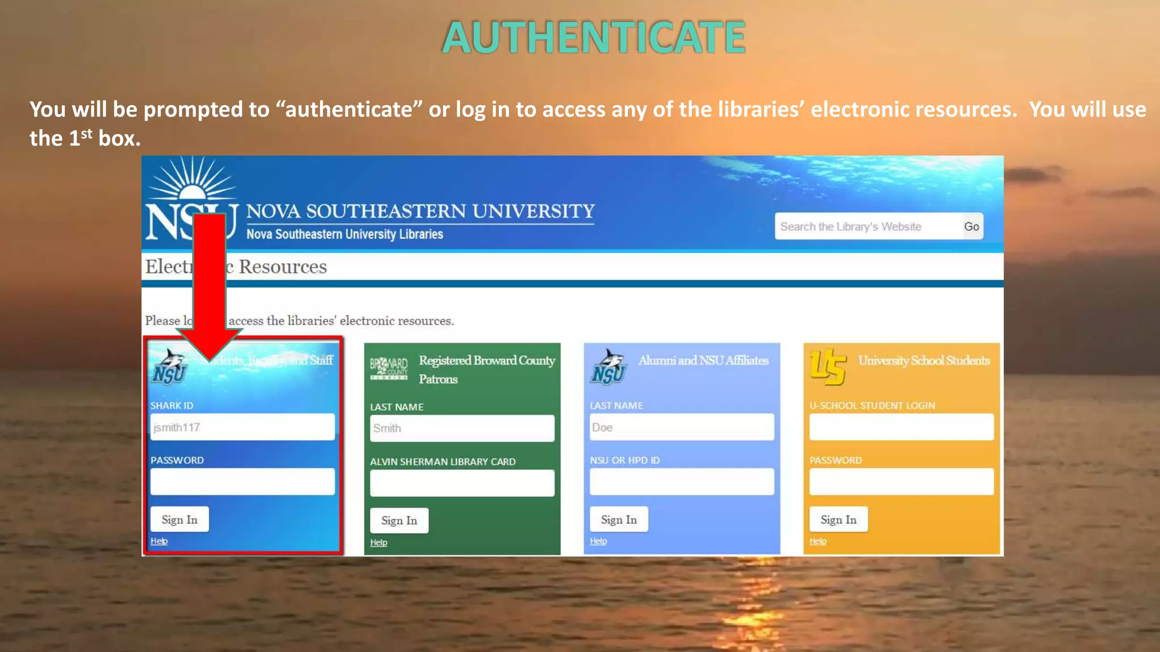Viewport: 1160px width, 652px height.
Task: Click Last Name field showing Doe
Action: coord(682,427)
